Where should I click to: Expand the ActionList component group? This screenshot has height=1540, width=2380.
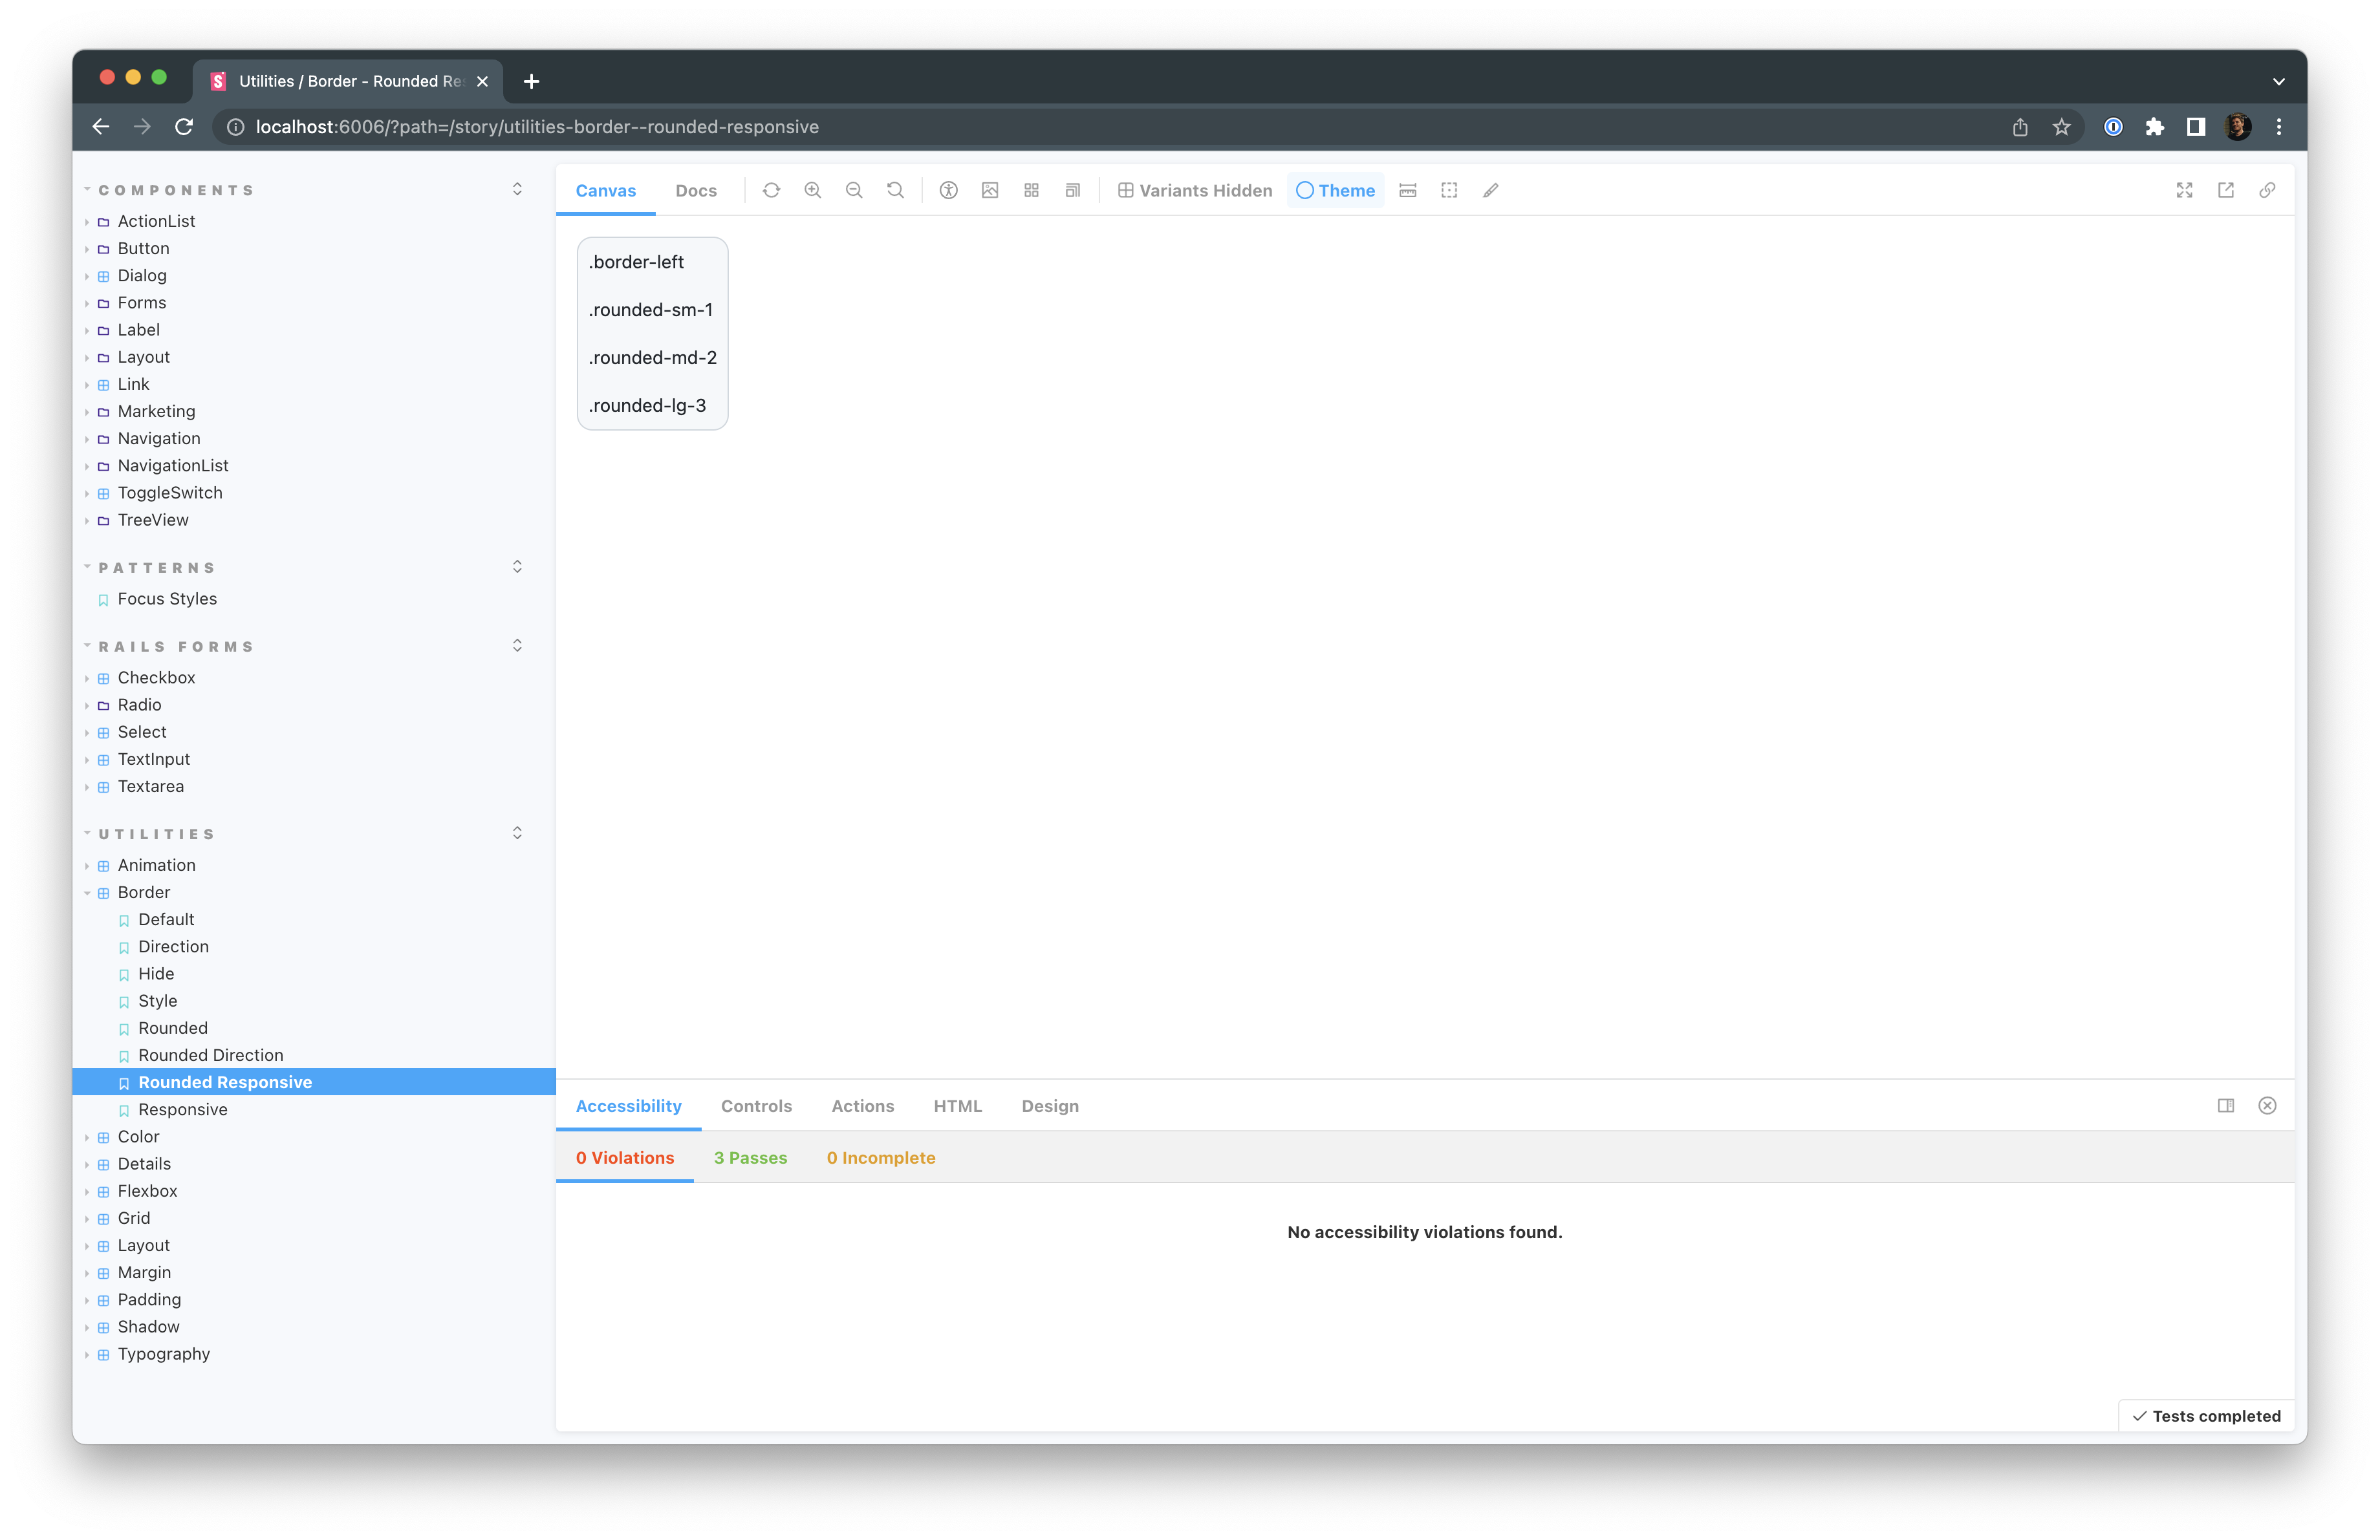point(156,221)
